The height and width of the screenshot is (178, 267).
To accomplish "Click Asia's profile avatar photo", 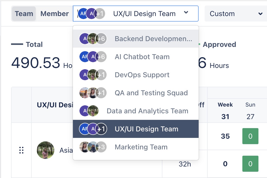I will coord(46,150).
